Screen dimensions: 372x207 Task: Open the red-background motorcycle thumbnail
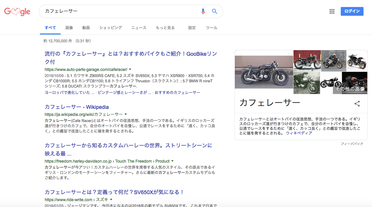tap(307, 60)
